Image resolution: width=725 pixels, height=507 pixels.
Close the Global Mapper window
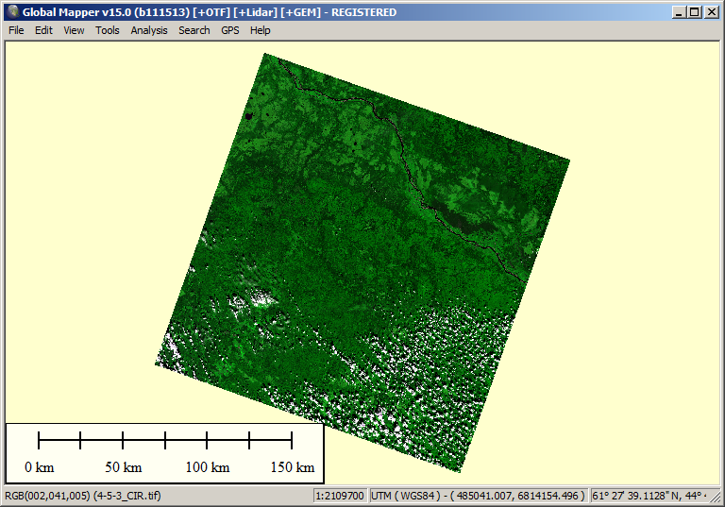(x=711, y=12)
